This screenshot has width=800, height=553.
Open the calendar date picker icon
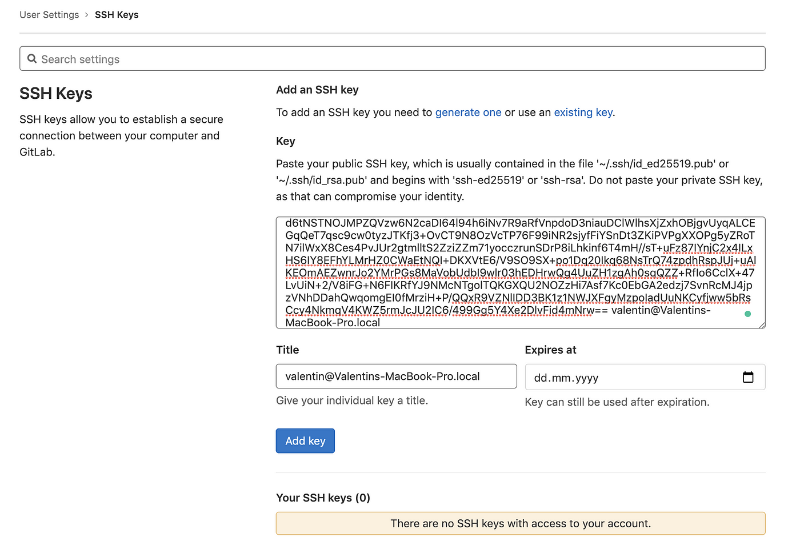click(x=748, y=377)
